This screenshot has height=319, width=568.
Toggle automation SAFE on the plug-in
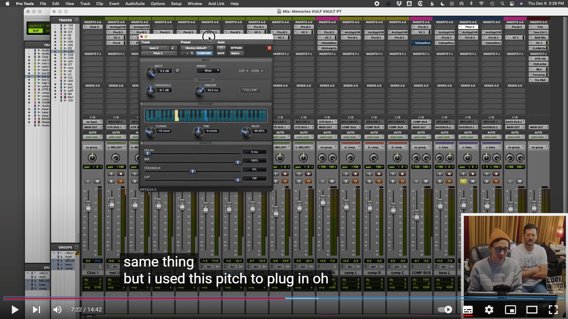pyautogui.click(x=221, y=53)
